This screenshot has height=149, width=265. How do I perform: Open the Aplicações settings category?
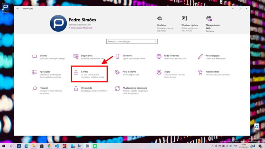[x=45, y=73]
